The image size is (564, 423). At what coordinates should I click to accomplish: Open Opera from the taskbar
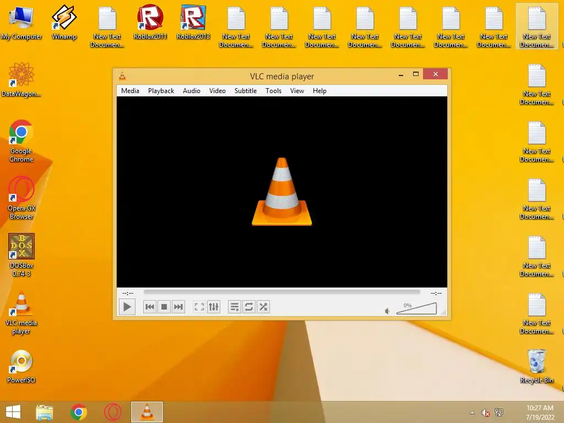click(112, 412)
